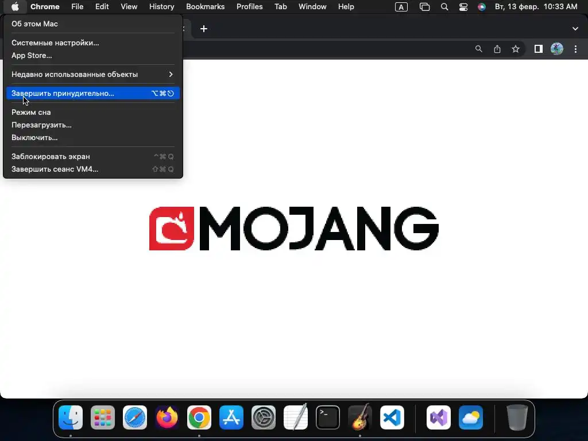
Task: Click the zoom magnifier icon in address bar
Action: [478, 49]
